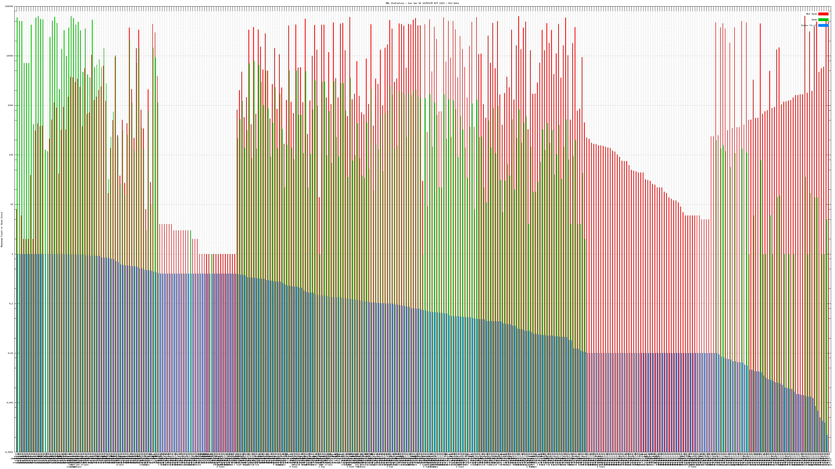Click the 100 y-axis tick label
The height and width of the screenshot is (469, 835).
11,155
